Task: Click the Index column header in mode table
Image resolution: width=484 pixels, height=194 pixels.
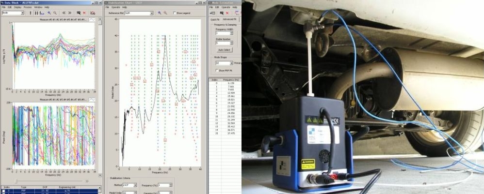Action: [214, 80]
